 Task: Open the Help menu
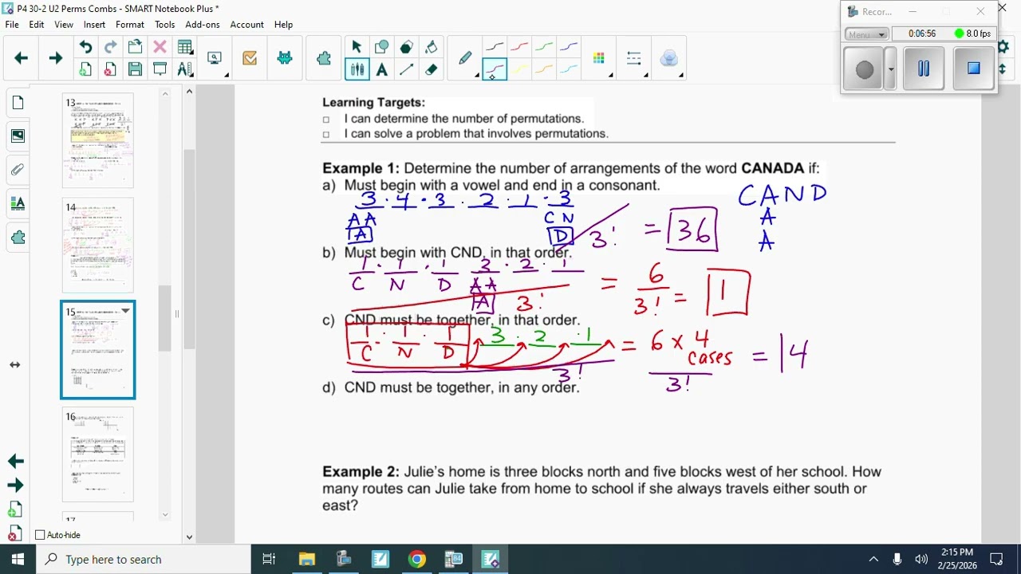click(x=283, y=25)
